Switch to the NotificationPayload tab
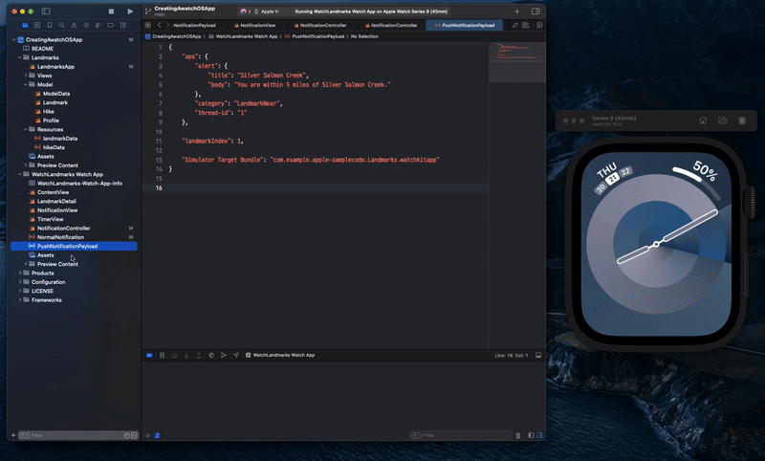 (x=194, y=26)
